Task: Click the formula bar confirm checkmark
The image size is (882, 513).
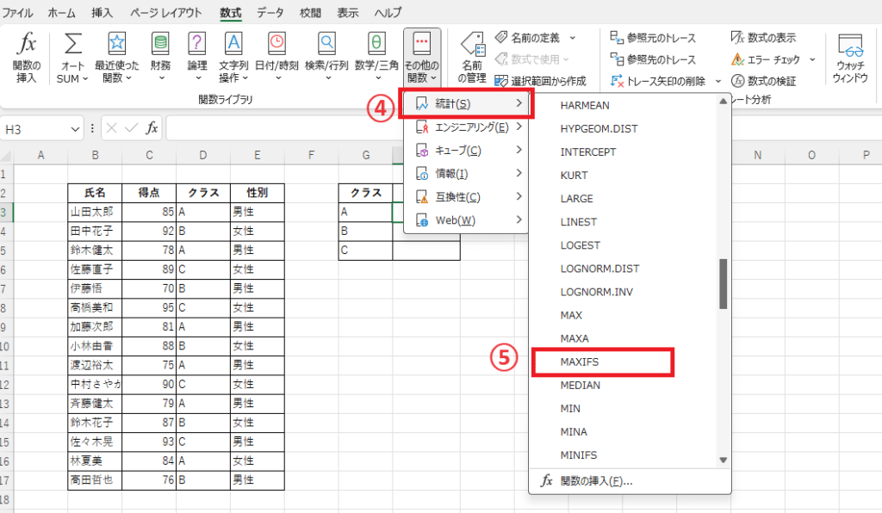Action: click(132, 128)
